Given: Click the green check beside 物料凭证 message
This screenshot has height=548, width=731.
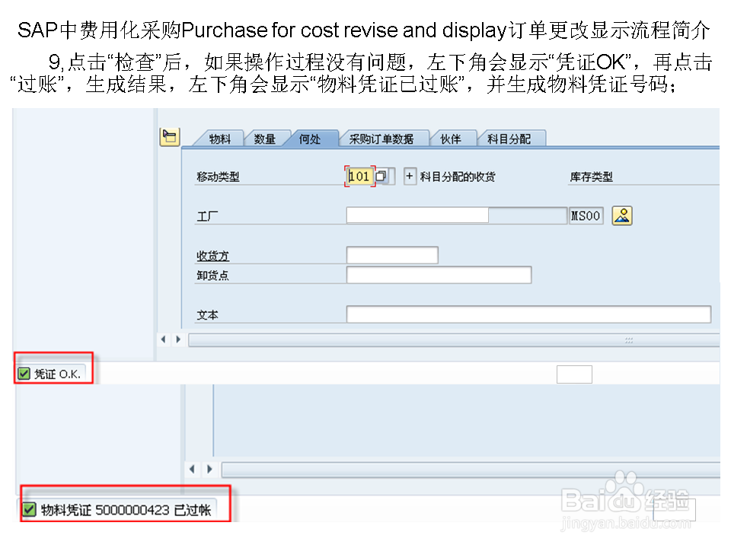Looking at the screenshot, I should (x=29, y=509).
